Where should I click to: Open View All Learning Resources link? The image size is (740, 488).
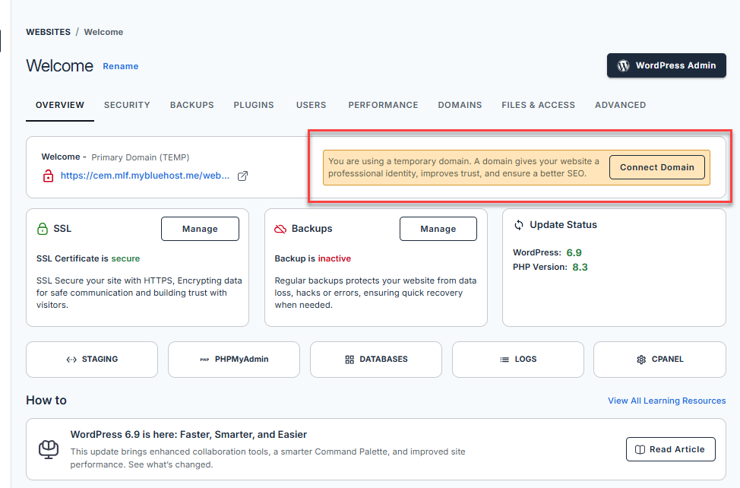[x=666, y=401]
